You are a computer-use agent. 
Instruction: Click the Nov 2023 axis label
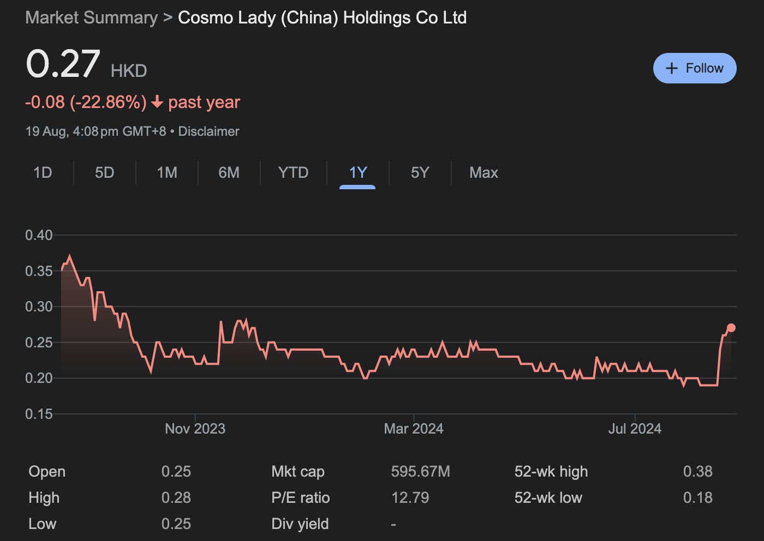point(195,429)
